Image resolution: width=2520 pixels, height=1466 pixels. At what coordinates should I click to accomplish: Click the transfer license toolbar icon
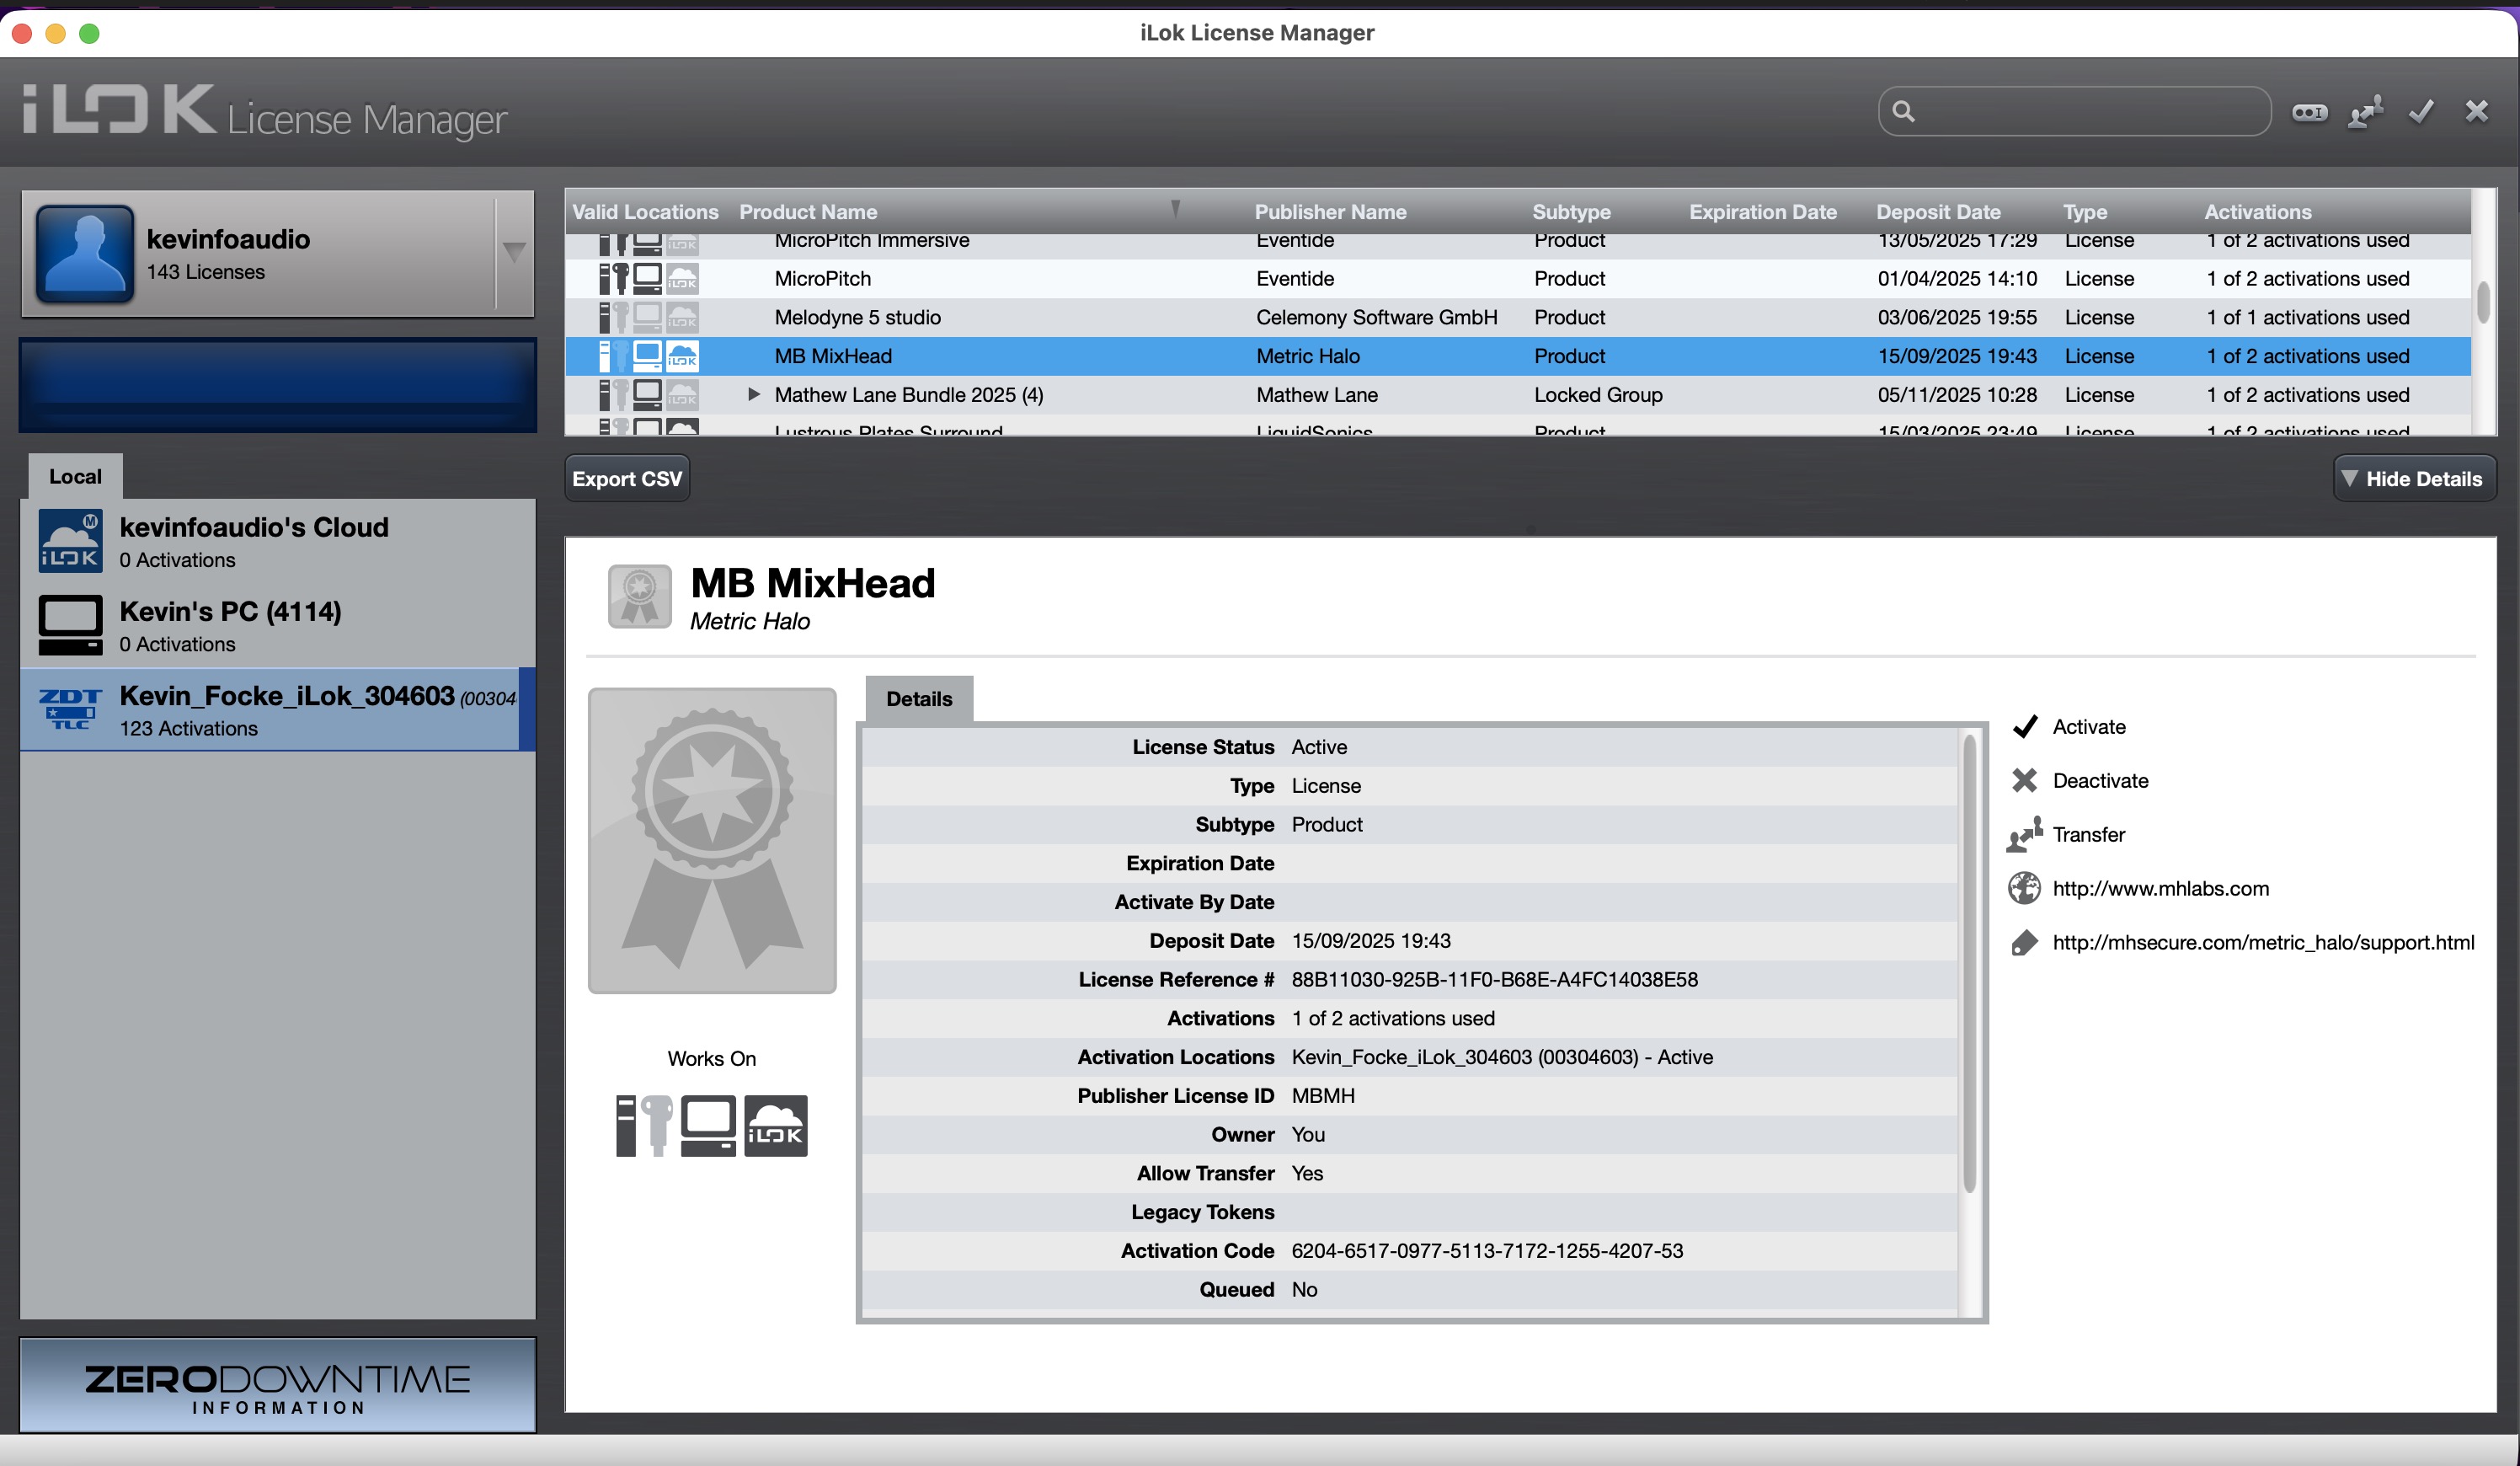point(2365,112)
